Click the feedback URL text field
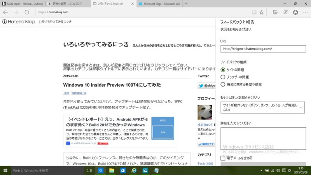The image size is (311, 175). tap(263, 49)
